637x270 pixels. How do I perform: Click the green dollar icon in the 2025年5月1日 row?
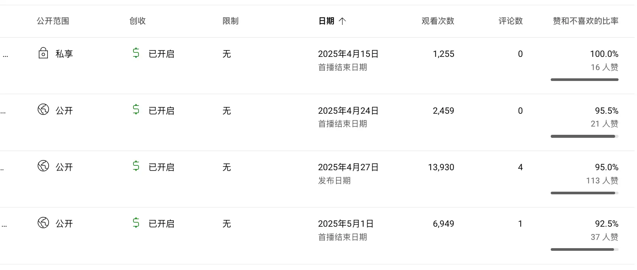point(136,223)
